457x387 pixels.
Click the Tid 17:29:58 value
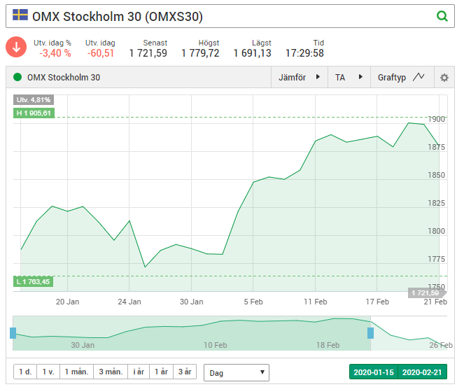pyautogui.click(x=304, y=53)
